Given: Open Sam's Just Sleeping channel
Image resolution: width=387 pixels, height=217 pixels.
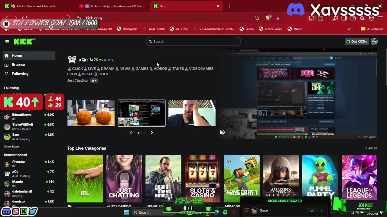Looking at the screenshot, I should 29,137.
